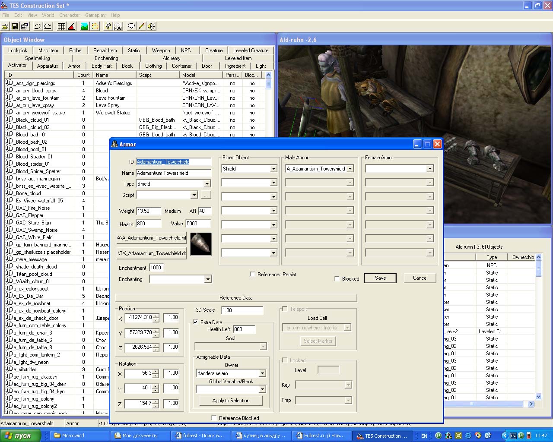This screenshot has height=442, width=553.
Task: Save plugin with the floppy disk icon
Action: (15, 26)
